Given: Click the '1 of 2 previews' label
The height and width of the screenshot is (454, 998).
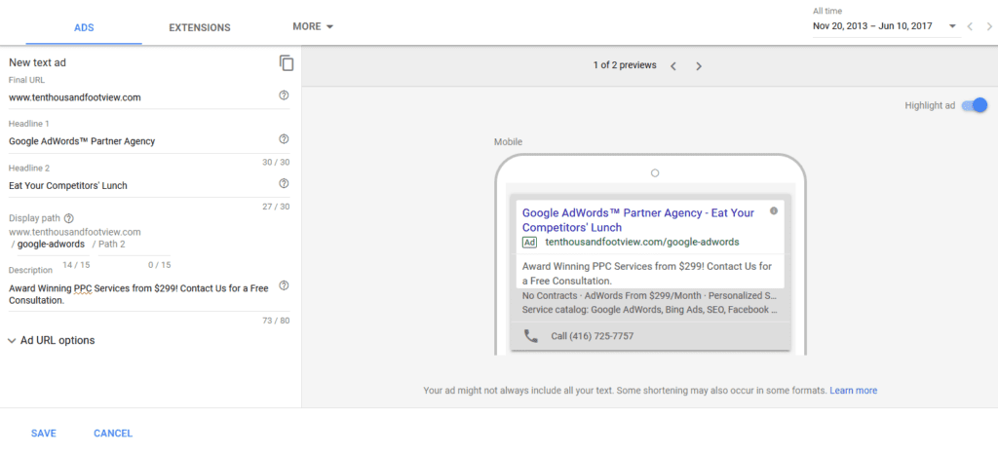Looking at the screenshot, I should [x=625, y=65].
